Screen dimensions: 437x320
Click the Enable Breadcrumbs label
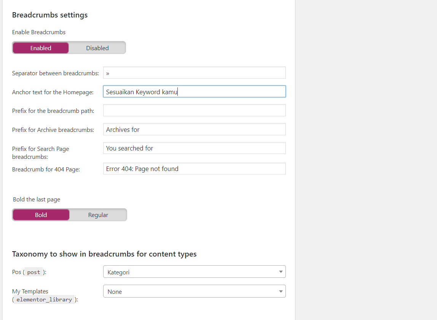(39, 32)
